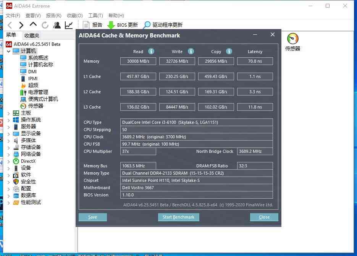Open the user profile toolbar icon
This screenshot has height=256, width=357.
[57, 25]
